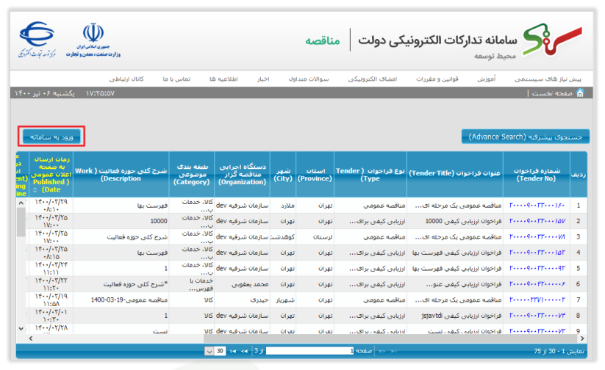Open tender number link in row 2

[537, 221]
